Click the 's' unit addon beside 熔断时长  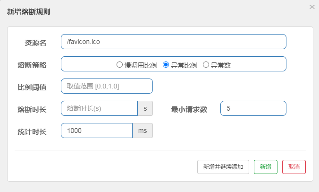(x=145, y=108)
